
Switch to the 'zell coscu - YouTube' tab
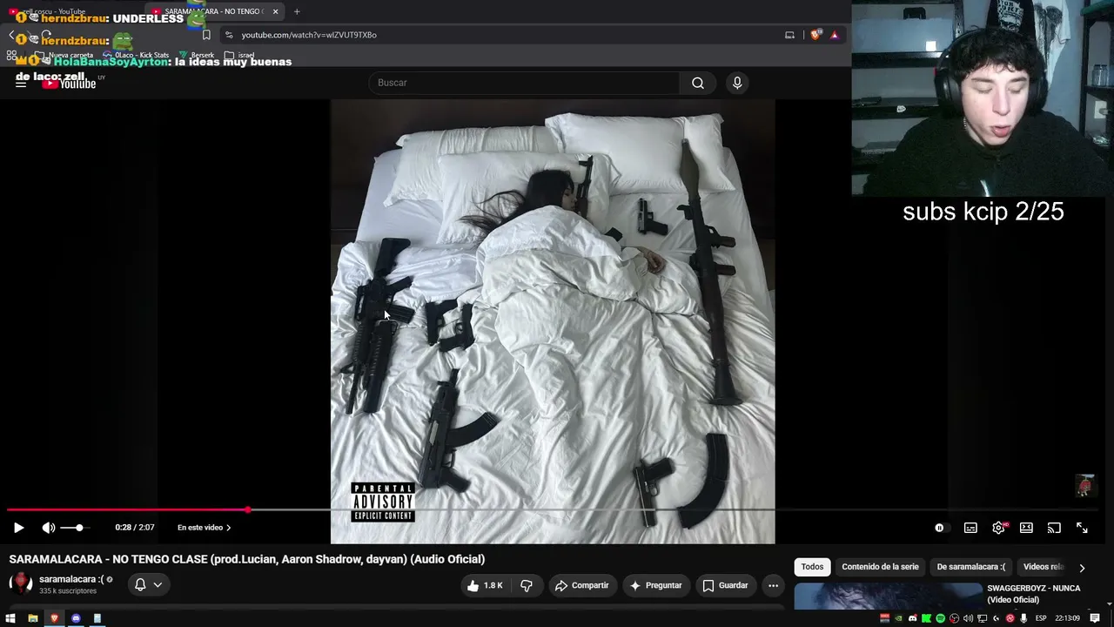click(56, 11)
